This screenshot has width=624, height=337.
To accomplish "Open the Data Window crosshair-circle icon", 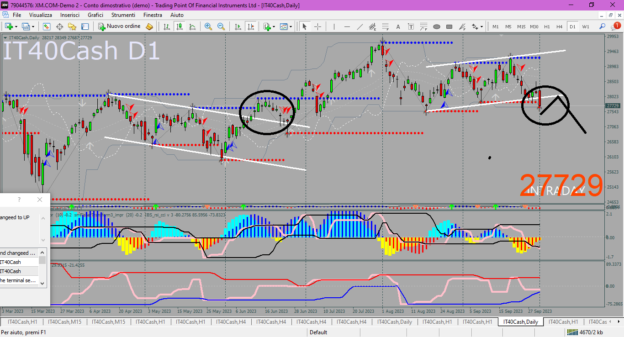I will click(59, 26).
